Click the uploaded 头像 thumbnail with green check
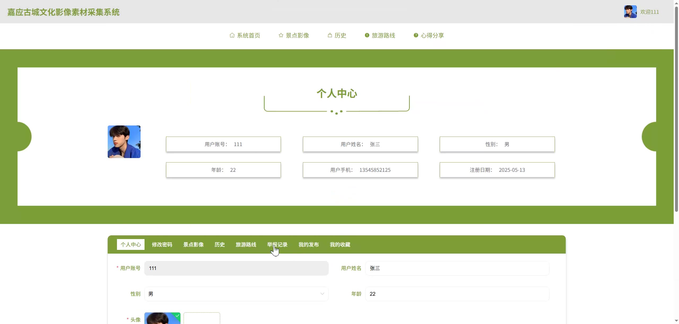 tap(162, 318)
